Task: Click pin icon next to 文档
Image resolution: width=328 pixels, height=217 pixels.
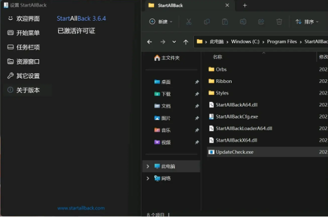Action: point(196,106)
